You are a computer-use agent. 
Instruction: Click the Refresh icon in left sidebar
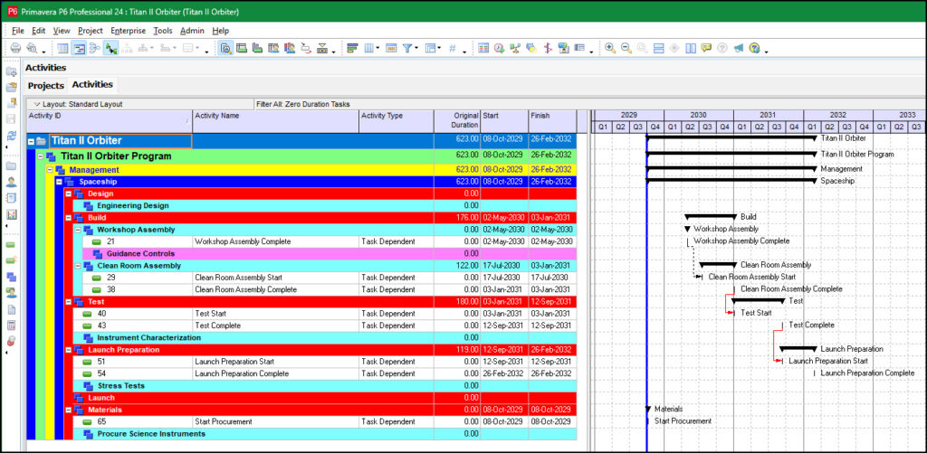click(x=11, y=136)
